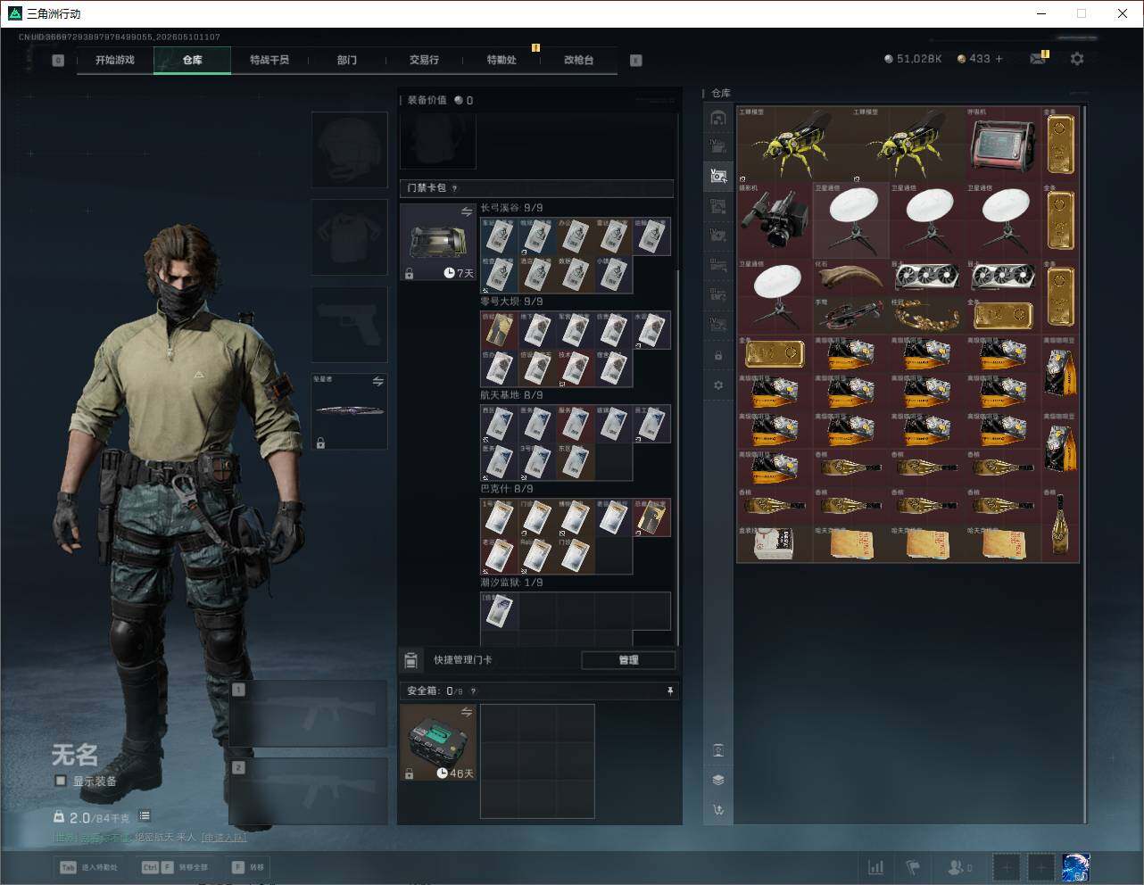Click the help question mark beside 安全箱
Image resolution: width=1144 pixels, height=885 pixels.
click(473, 691)
